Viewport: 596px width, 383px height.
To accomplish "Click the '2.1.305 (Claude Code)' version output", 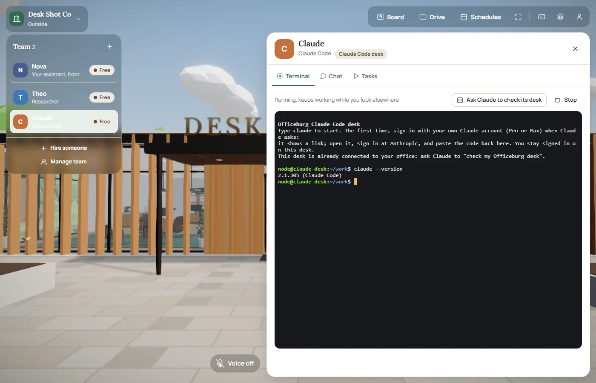I will [x=310, y=175].
